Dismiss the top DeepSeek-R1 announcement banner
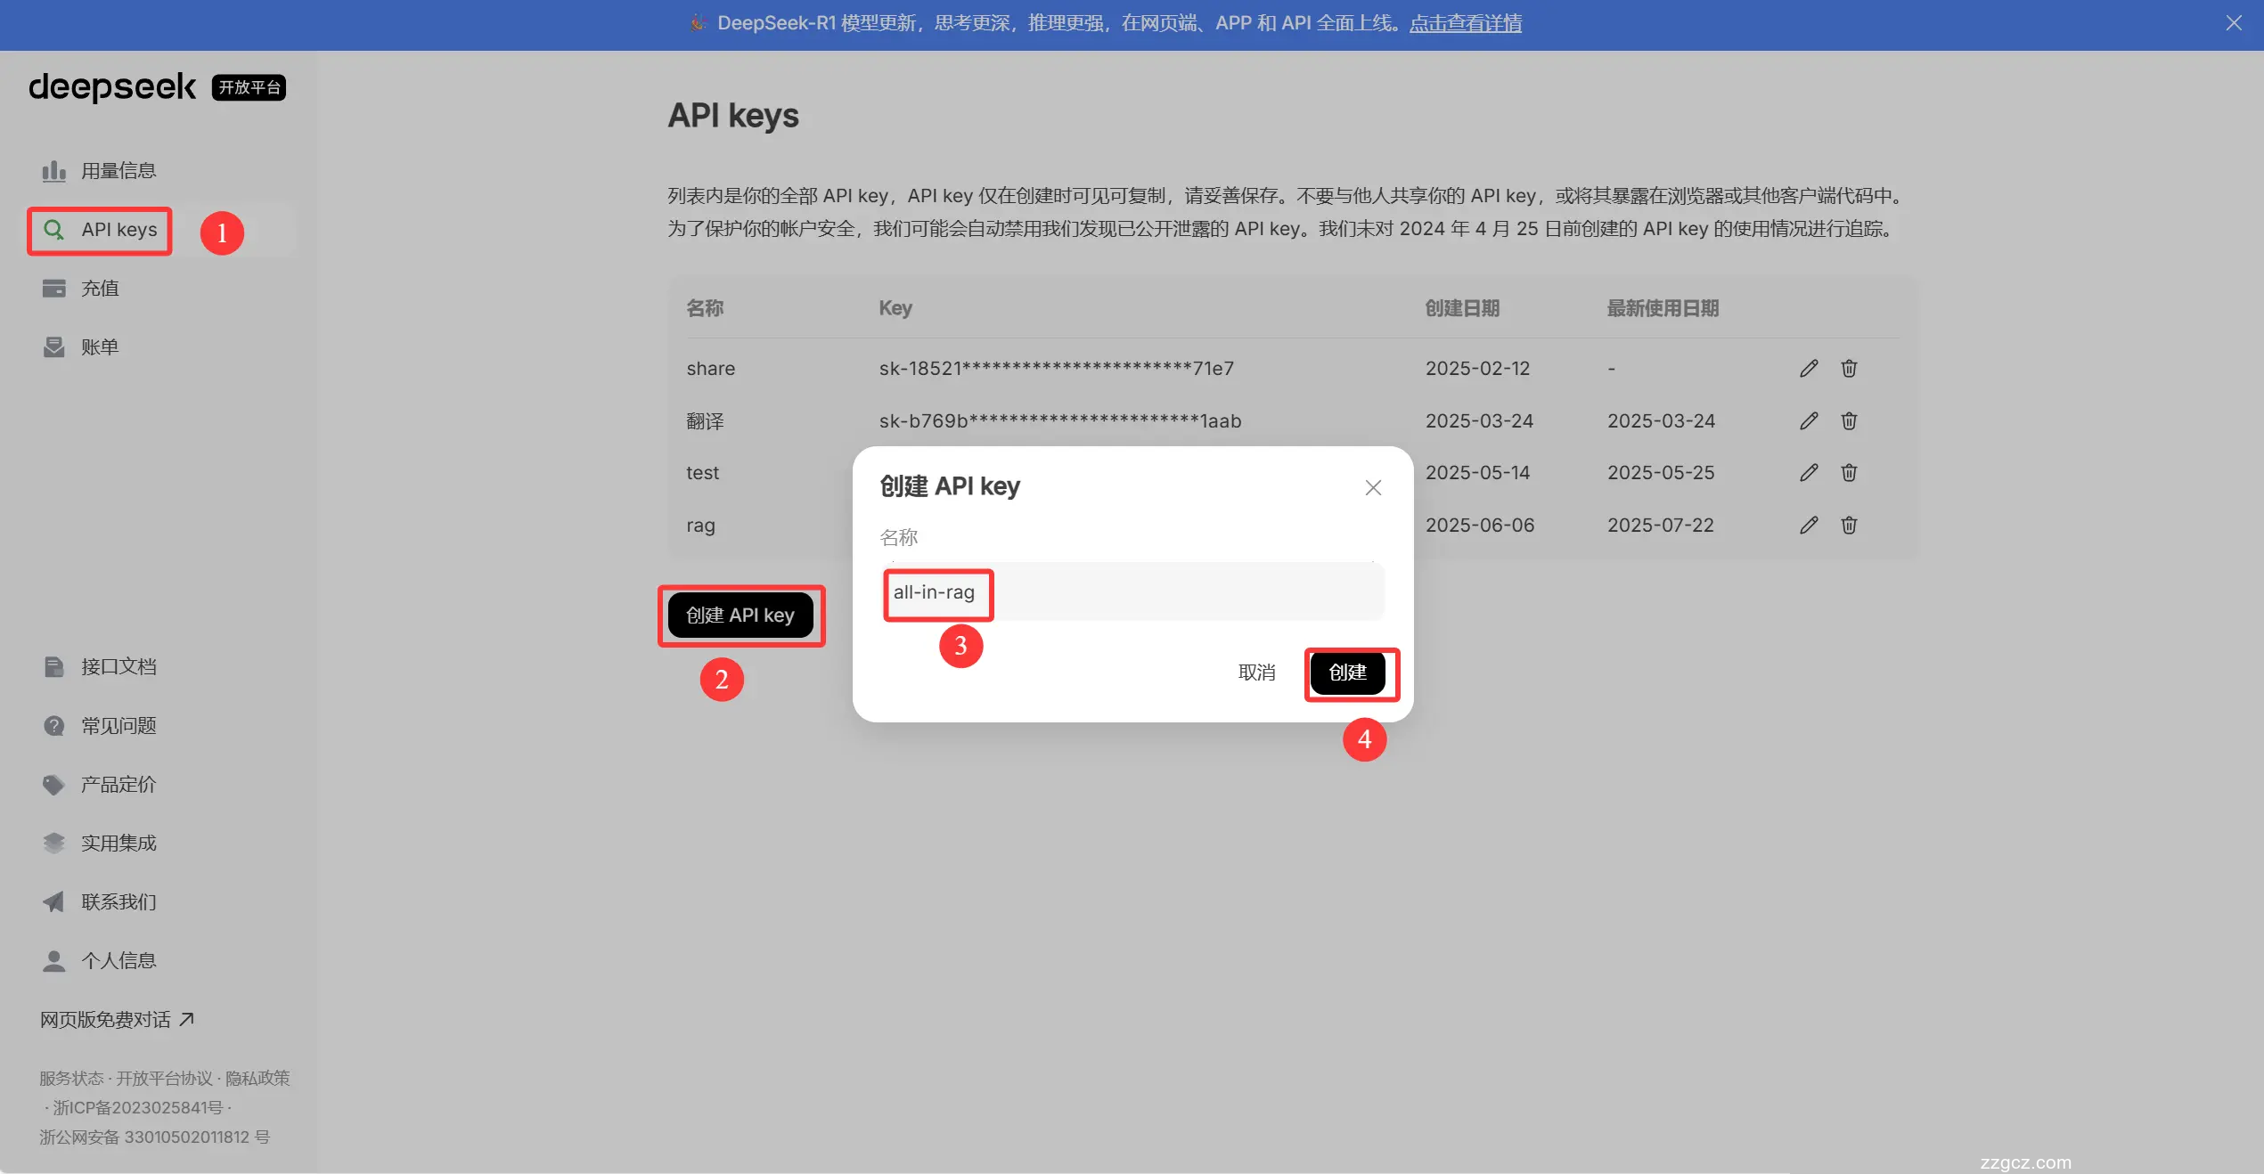2264x1174 pixels. click(2233, 23)
